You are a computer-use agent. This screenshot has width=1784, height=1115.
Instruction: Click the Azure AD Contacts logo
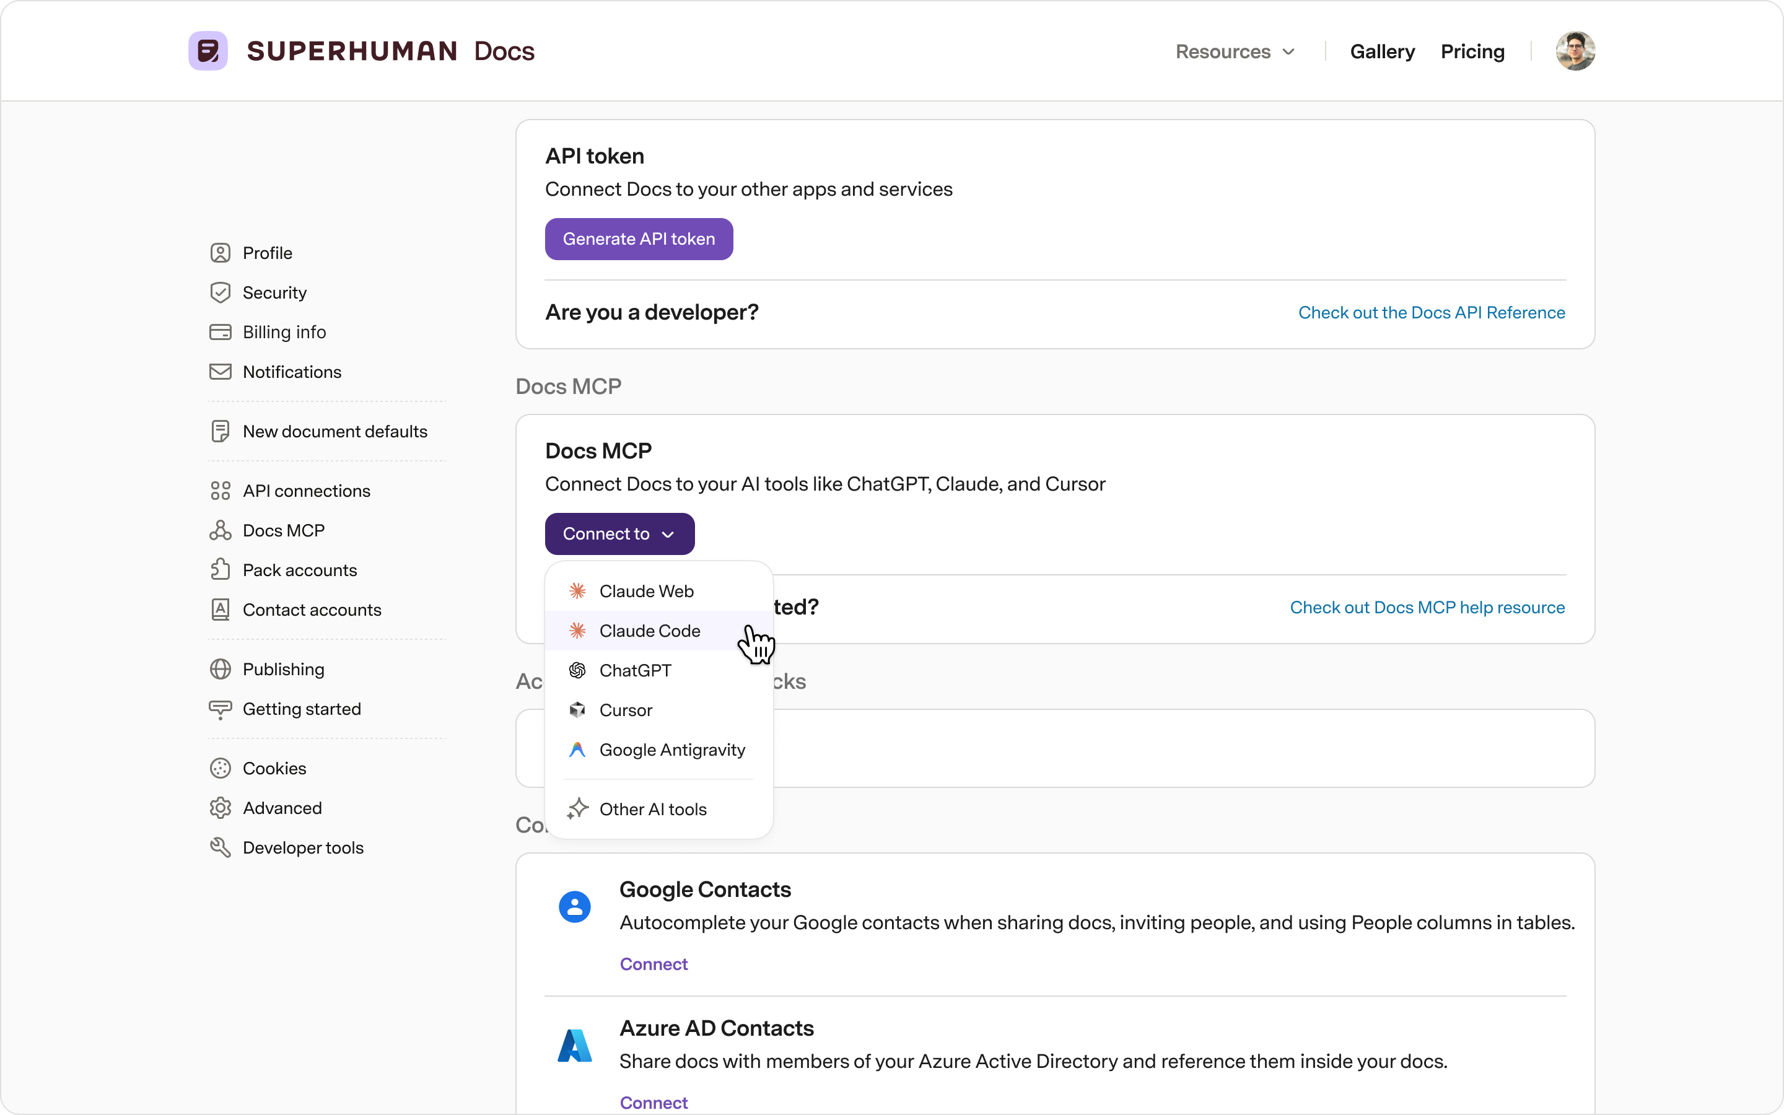(x=575, y=1046)
